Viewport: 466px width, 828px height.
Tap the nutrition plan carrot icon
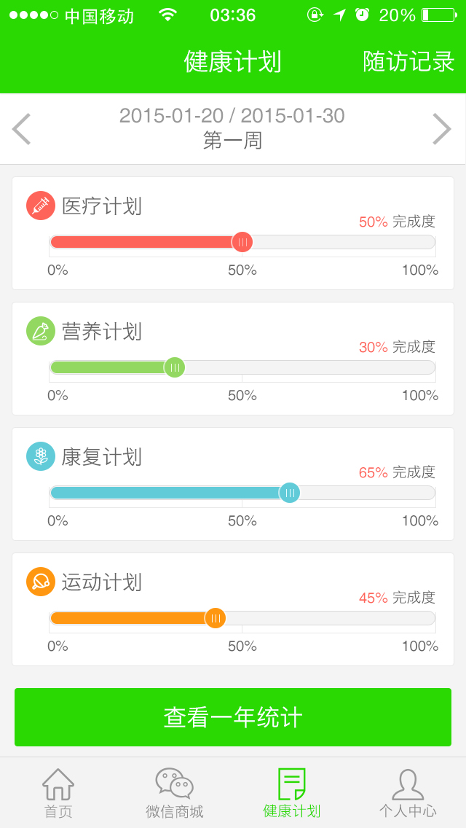[41, 331]
